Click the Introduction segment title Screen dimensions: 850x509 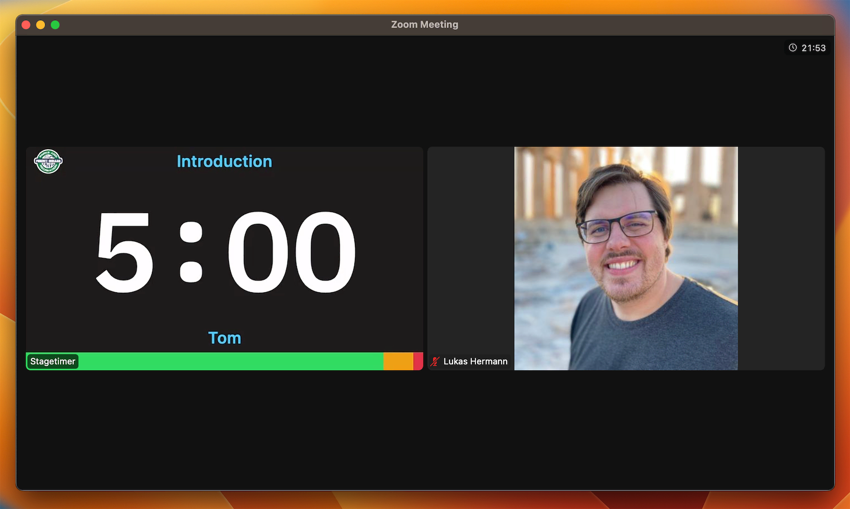point(224,161)
